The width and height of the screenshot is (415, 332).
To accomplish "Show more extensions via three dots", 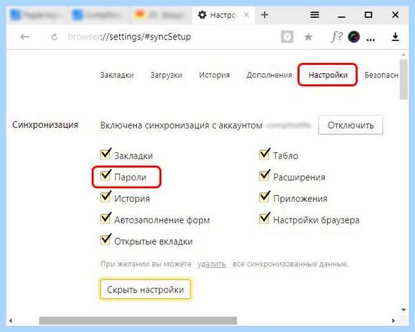I will [x=371, y=40].
